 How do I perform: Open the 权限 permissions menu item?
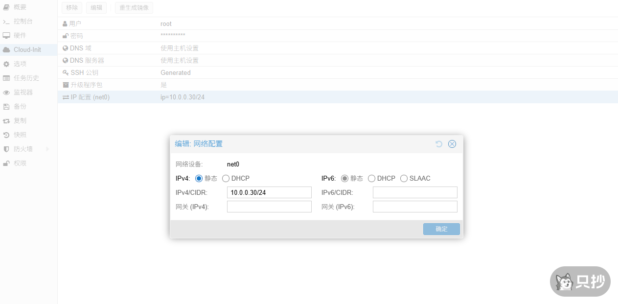tap(28, 164)
